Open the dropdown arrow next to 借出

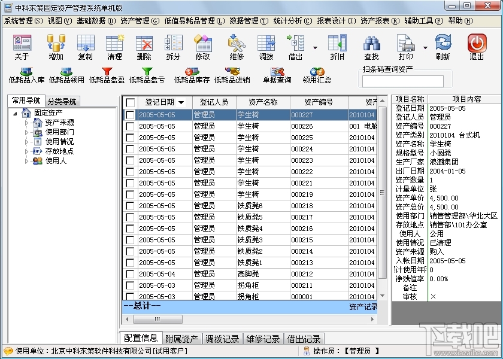(x=316, y=48)
